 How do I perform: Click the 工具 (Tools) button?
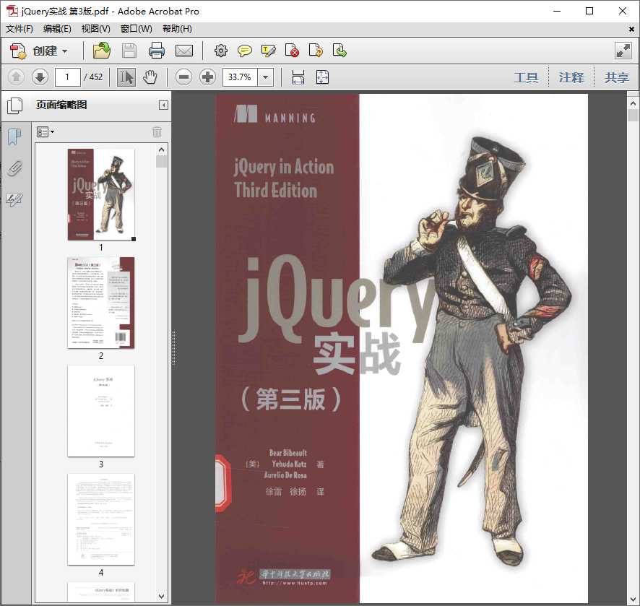pos(527,77)
